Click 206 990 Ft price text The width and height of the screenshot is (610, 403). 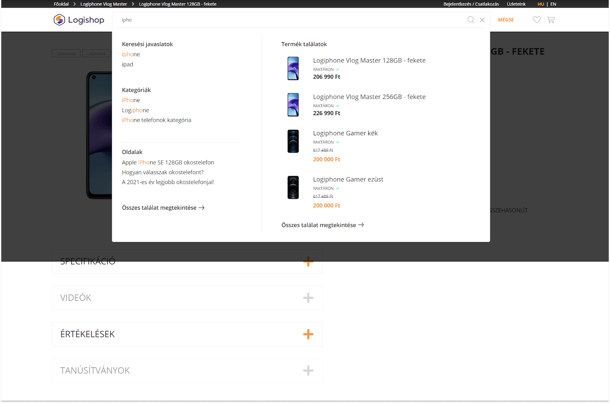(x=326, y=77)
